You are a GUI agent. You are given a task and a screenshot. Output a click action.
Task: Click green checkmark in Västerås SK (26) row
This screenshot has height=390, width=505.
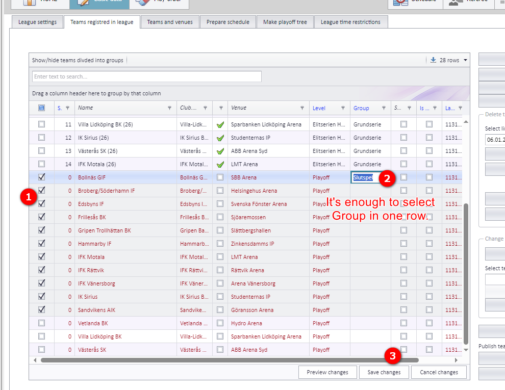point(220,151)
